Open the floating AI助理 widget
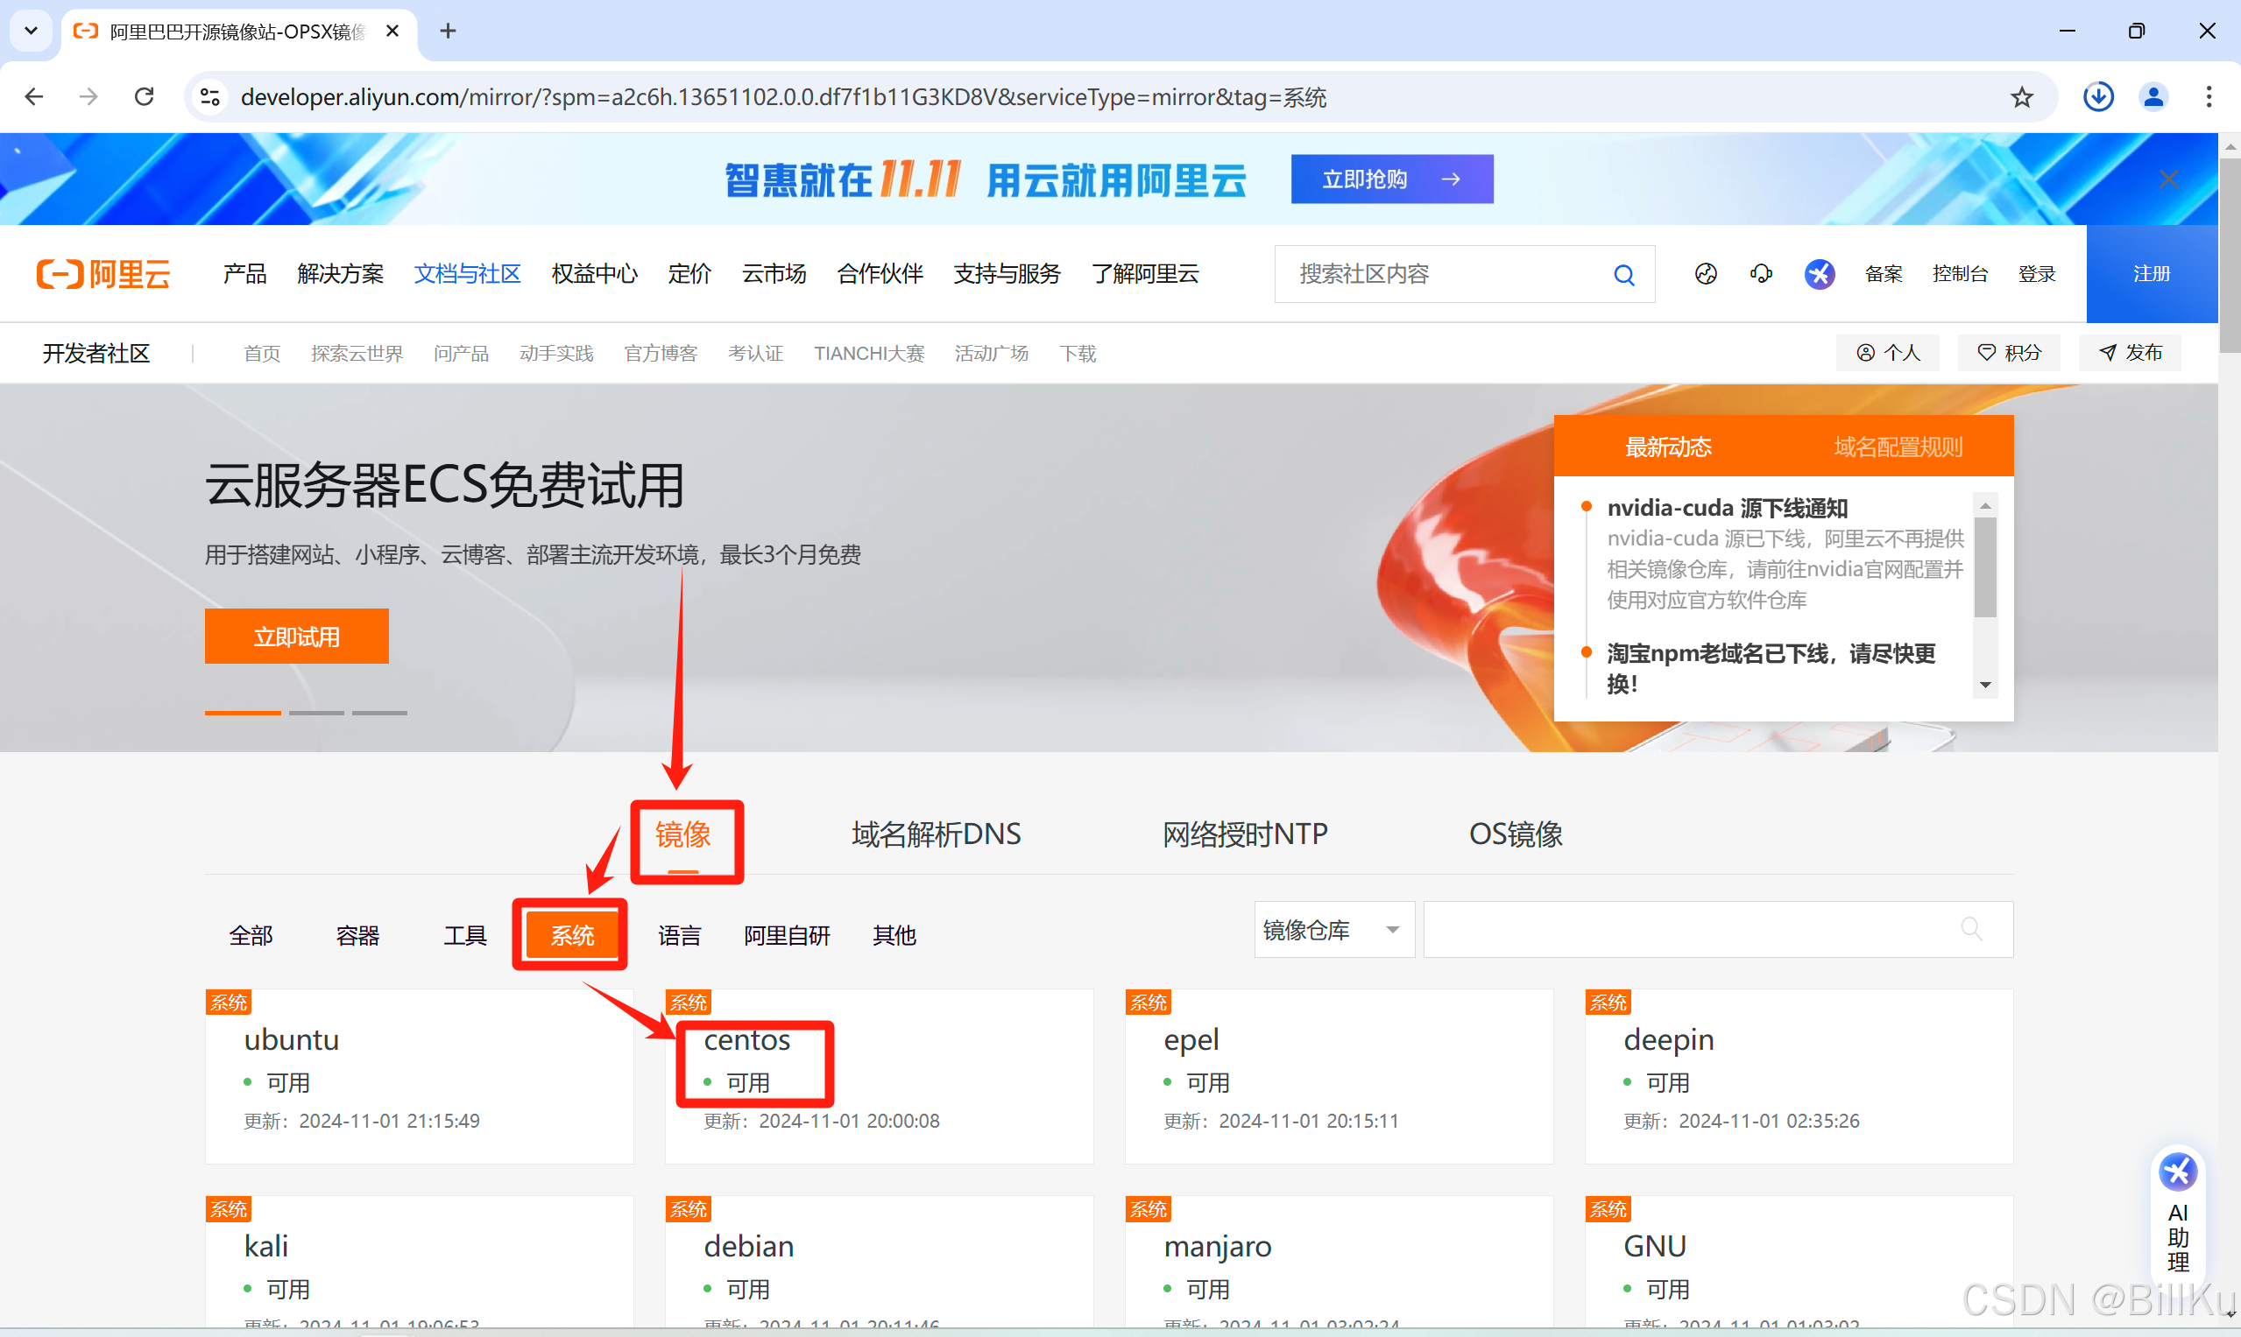 pos(2178,1213)
